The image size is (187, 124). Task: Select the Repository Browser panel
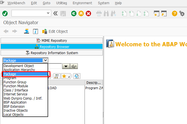click(52, 47)
